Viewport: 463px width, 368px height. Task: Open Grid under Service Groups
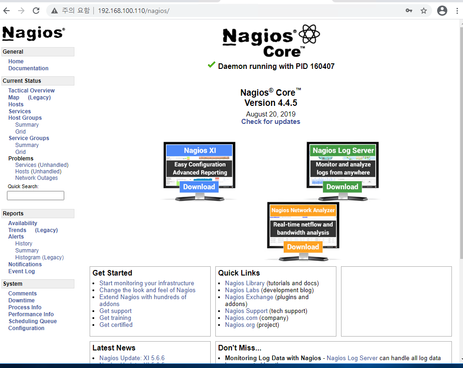(x=20, y=152)
